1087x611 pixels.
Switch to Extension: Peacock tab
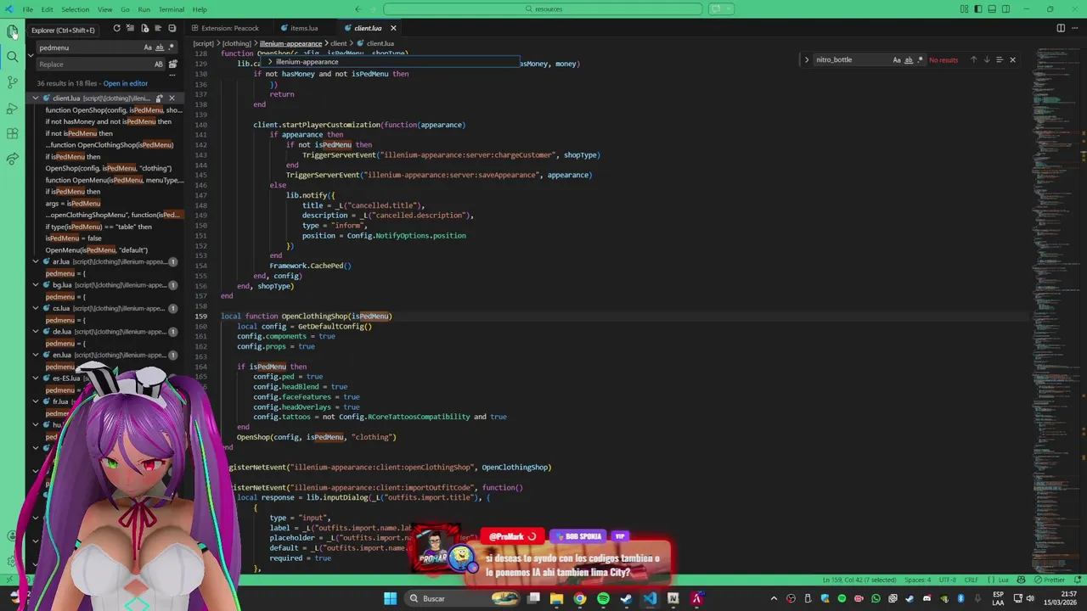(x=230, y=28)
